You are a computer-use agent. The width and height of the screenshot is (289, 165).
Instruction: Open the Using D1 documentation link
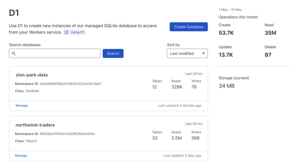tap(77, 32)
